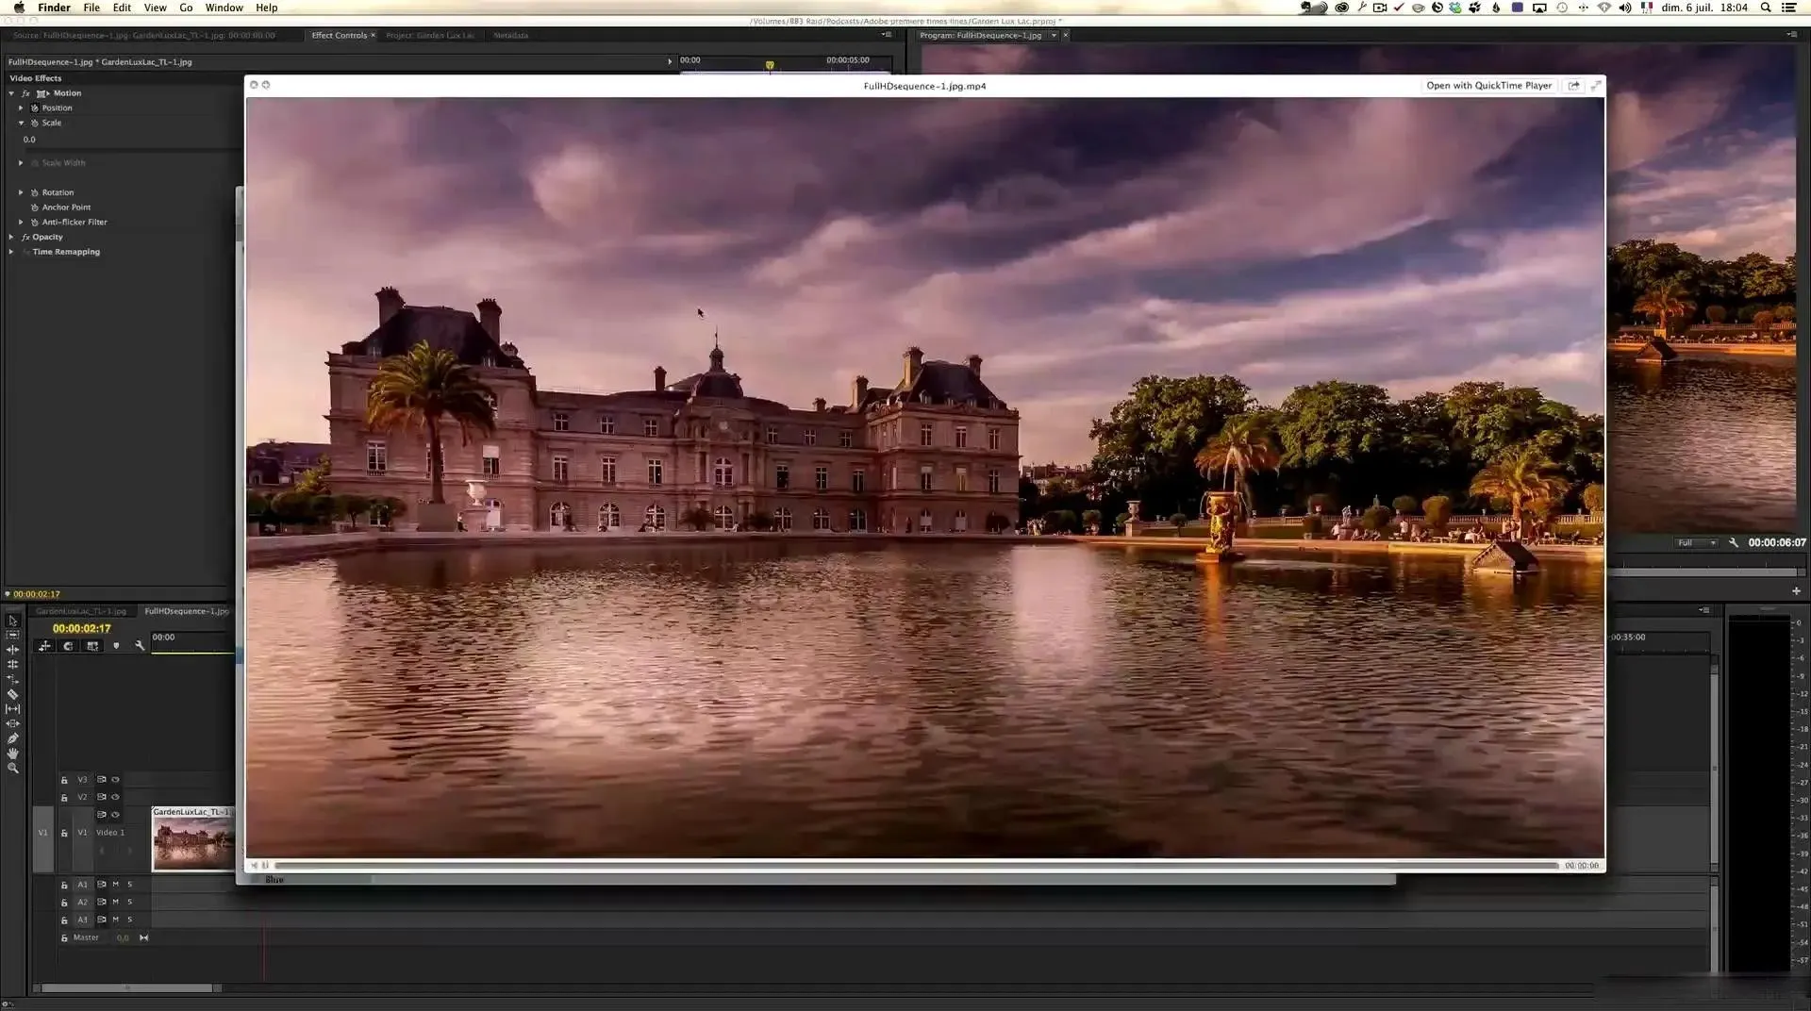Select the Slip tool

pyautogui.click(x=12, y=708)
